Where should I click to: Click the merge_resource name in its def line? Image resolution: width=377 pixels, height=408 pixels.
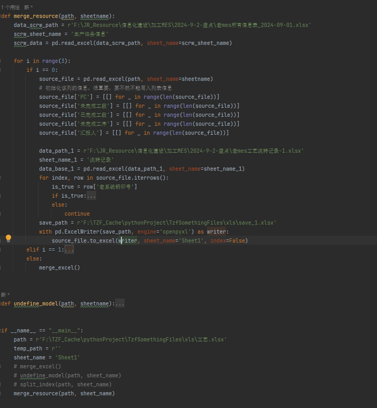(x=36, y=16)
